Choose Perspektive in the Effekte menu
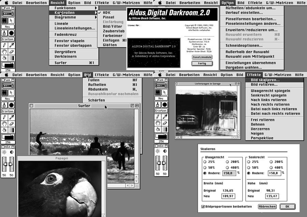The height and width of the screenshot is (217, 307). [275, 138]
